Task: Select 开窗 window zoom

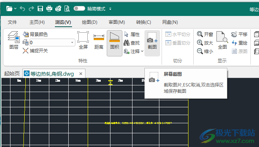Action: 205,34
